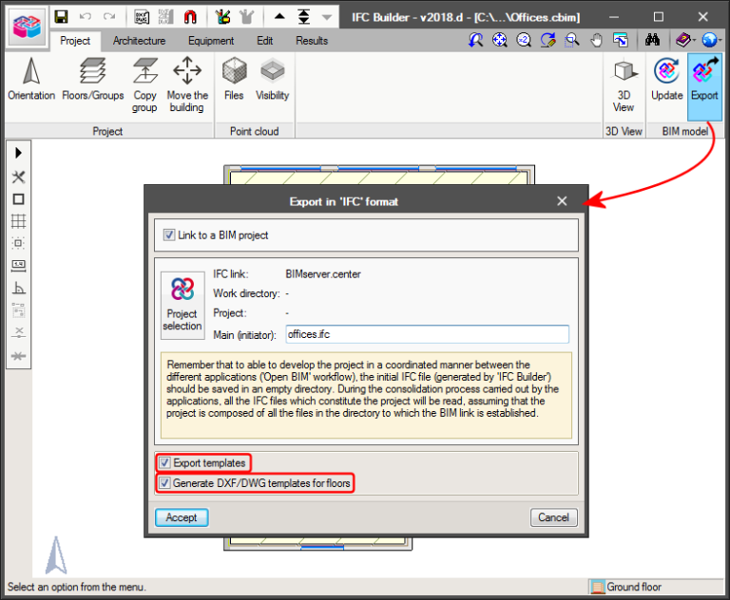Click the Save floppy disk icon
730x600 pixels.
pos(61,17)
